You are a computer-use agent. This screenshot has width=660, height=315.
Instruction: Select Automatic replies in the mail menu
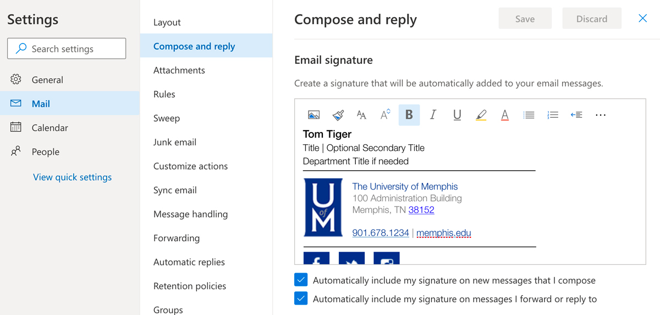189,262
